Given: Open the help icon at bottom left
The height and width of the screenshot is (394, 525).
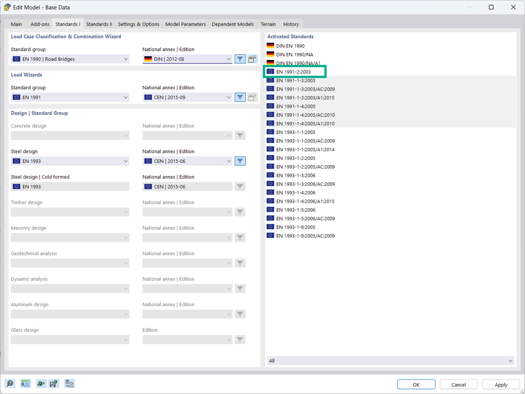Looking at the screenshot, I should pos(10,384).
